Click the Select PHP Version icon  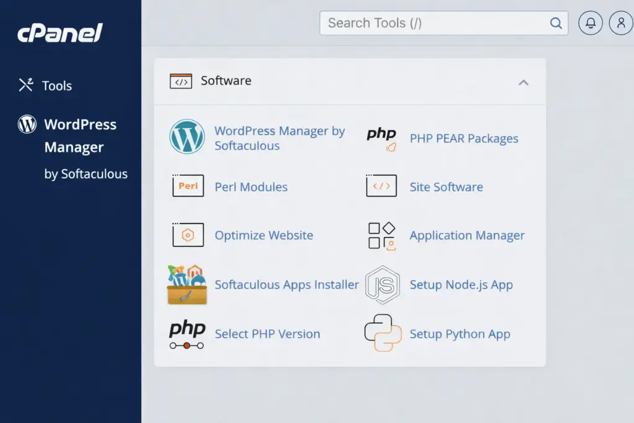[187, 334]
